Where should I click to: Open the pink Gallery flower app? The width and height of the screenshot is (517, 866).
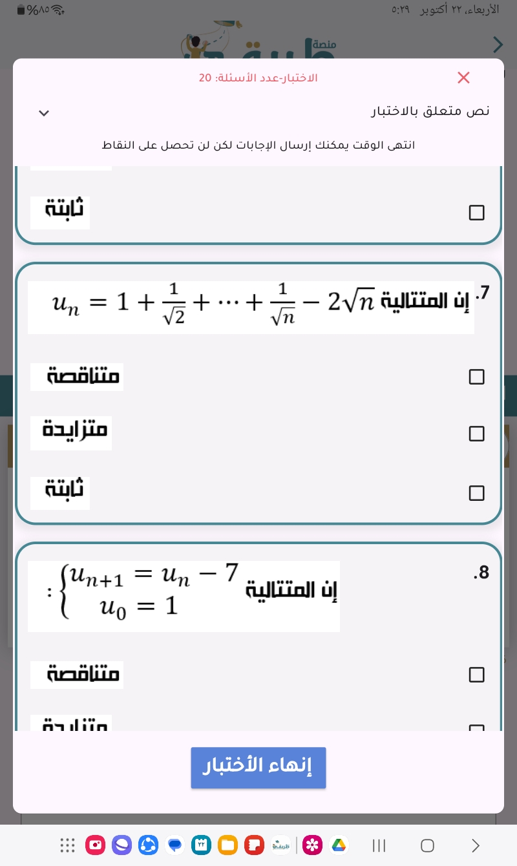click(x=312, y=845)
